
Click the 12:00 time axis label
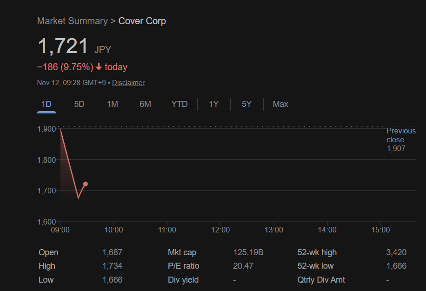(x=220, y=230)
